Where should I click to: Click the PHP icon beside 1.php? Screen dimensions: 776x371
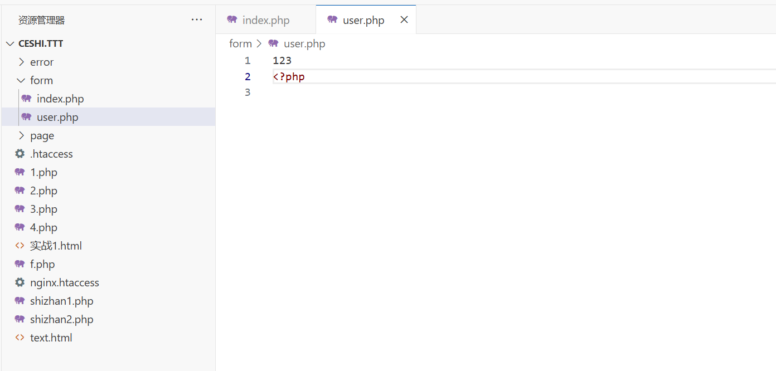pos(20,172)
